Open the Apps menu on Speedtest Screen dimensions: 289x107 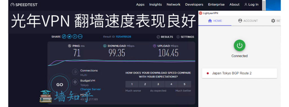tap(140, 5)
